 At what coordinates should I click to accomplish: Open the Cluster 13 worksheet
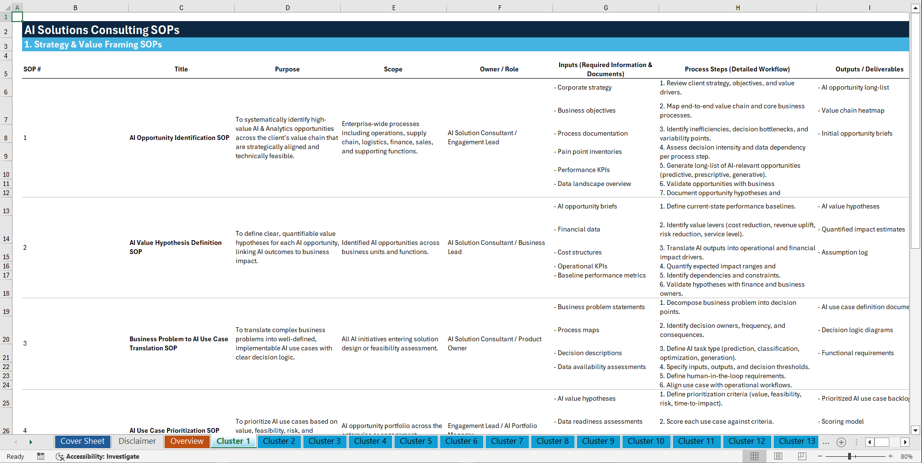click(796, 441)
